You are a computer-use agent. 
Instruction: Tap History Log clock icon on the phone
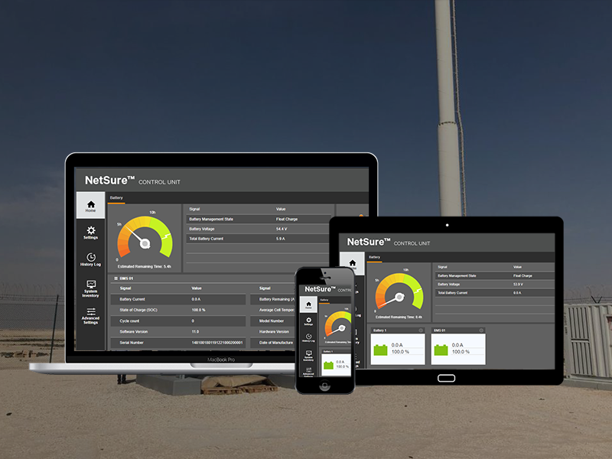tap(308, 337)
